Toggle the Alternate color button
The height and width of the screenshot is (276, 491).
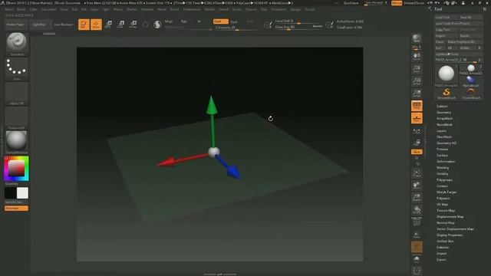point(16,209)
